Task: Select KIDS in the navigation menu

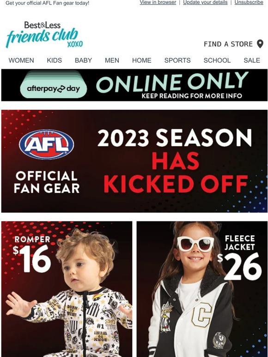Action: pyautogui.click(x=54, y=60)
